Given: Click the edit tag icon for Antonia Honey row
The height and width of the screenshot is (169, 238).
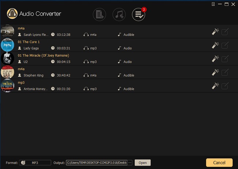Looking at the screenshot, I should (225, 86).
